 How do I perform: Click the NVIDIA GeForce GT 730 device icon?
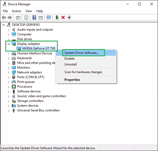pyautogui.click(x=19, y=49)
